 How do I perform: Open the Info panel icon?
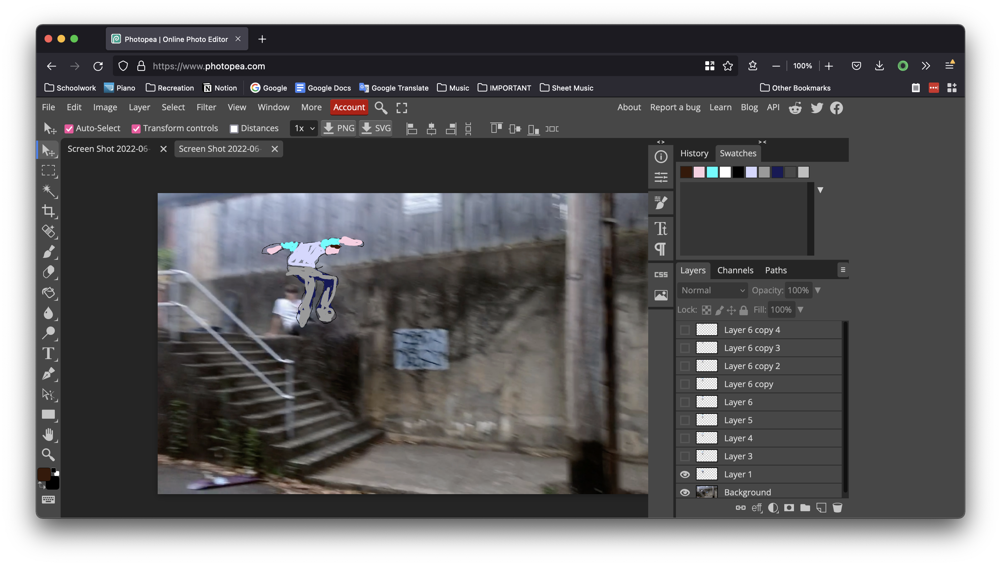[x=661, y=157]
